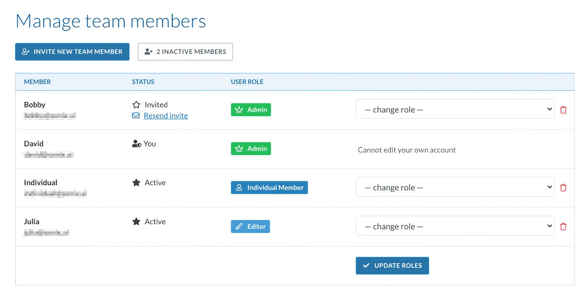The width and height of the screenshot is (587, 293).
Task: Click the member name Bobby
Action: coord(35,105)
